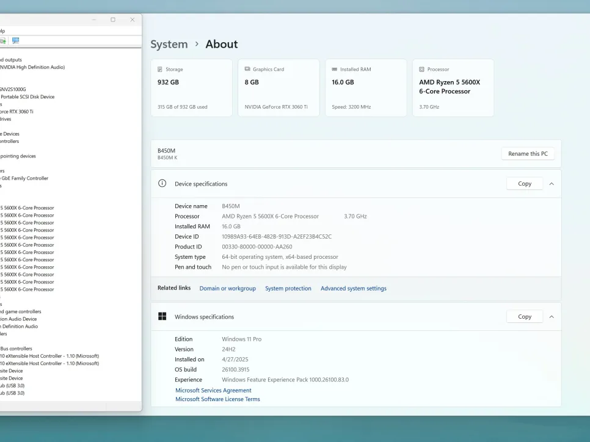Viewport: 590px width, 442px height.
Task: Click the "16.0 GB" value in Device specifications
Action: click(x=231, y=226)
